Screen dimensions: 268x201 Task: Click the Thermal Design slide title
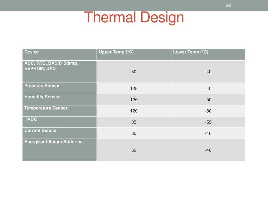[x=134, y=18]
